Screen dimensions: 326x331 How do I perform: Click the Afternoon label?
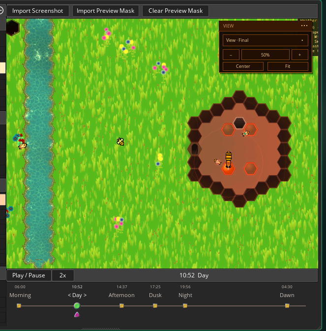(121, 295)
